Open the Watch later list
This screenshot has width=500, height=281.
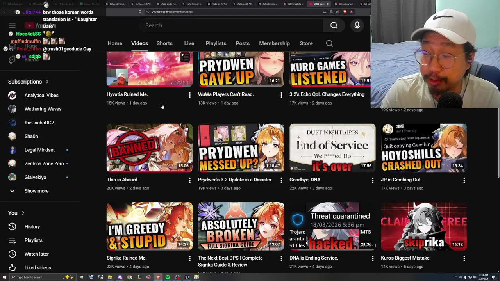click(x=37, y=254)
